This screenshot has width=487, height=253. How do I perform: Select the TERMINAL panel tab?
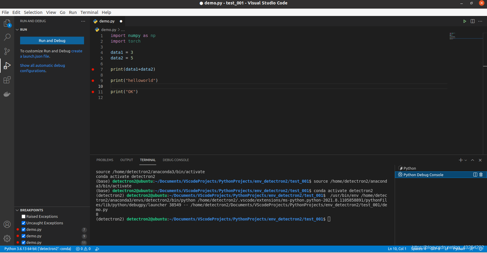(x=148, y=160)
